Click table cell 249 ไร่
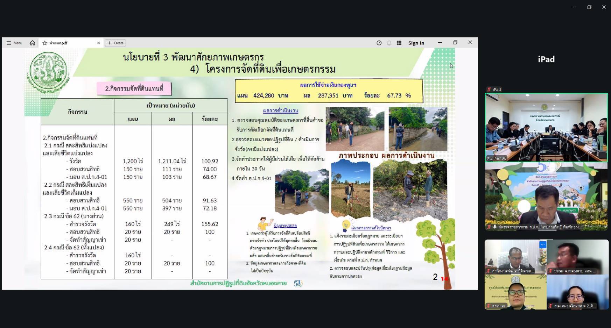This screenshot has height=328, width=611. (x=172, y=224)
